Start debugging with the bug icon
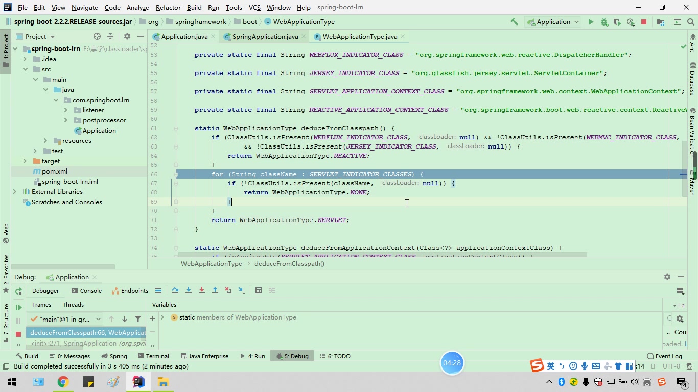 click(x=604, y=22)
